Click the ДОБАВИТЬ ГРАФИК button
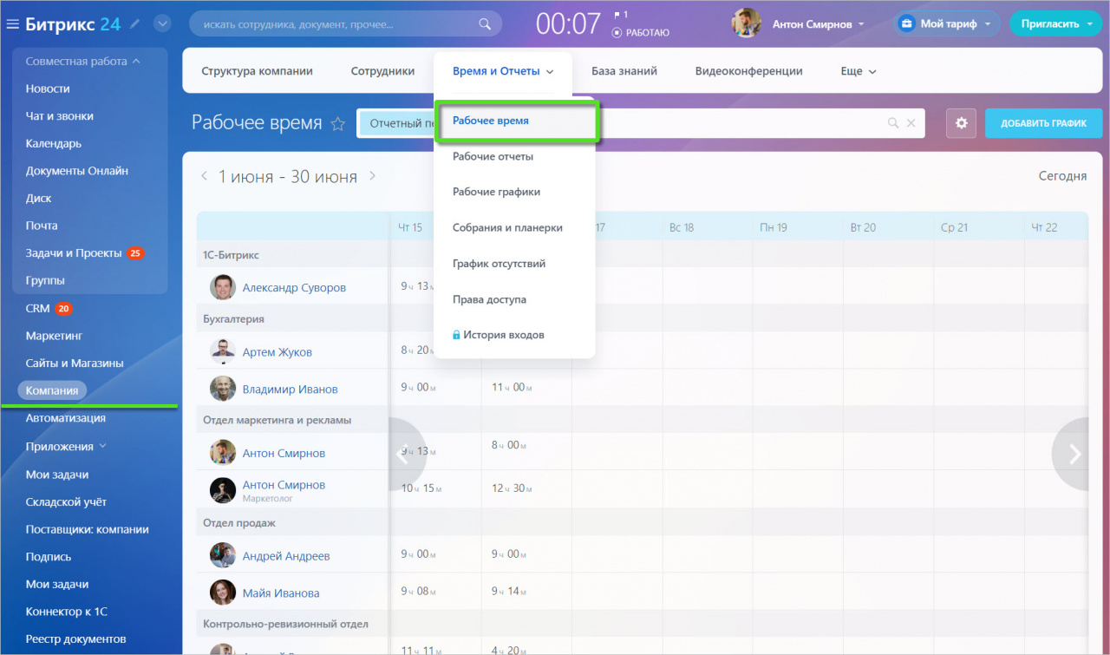Screen dimensions: 1110x655 [x=1043, y=123]
